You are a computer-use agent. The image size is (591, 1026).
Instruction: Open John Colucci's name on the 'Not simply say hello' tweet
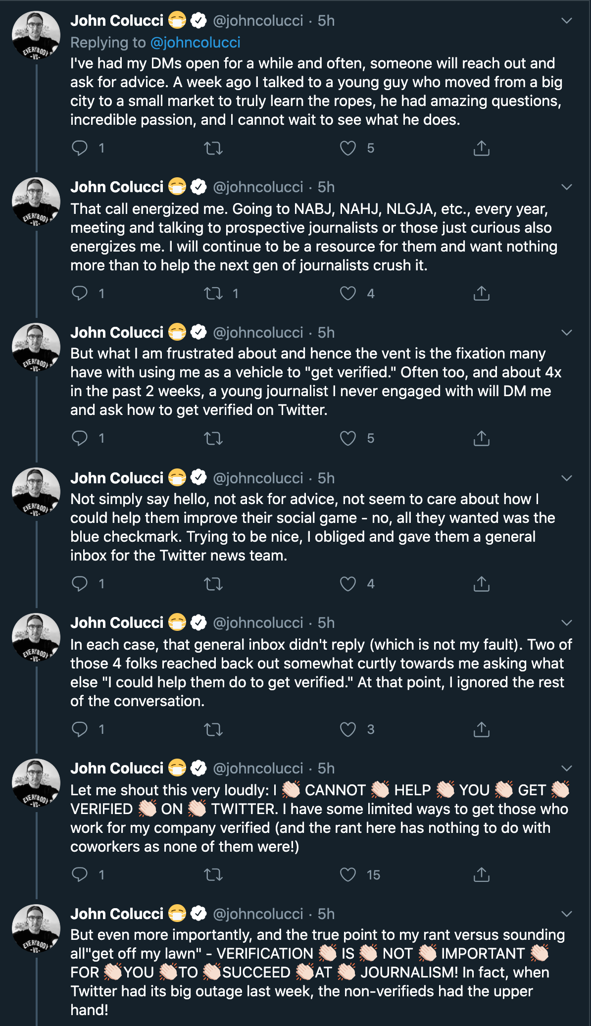(117, 478)
